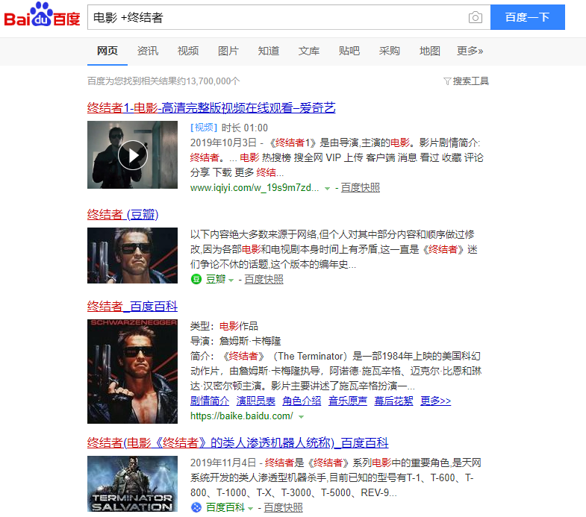Switch to the 知道 tab
This screenshot has height=517, width=586.
point(269,51)
